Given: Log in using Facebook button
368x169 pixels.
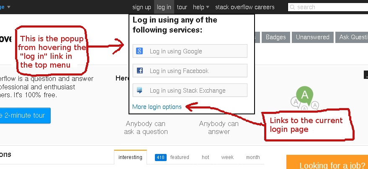Looking at the screenshot, I should coord(190,71).
